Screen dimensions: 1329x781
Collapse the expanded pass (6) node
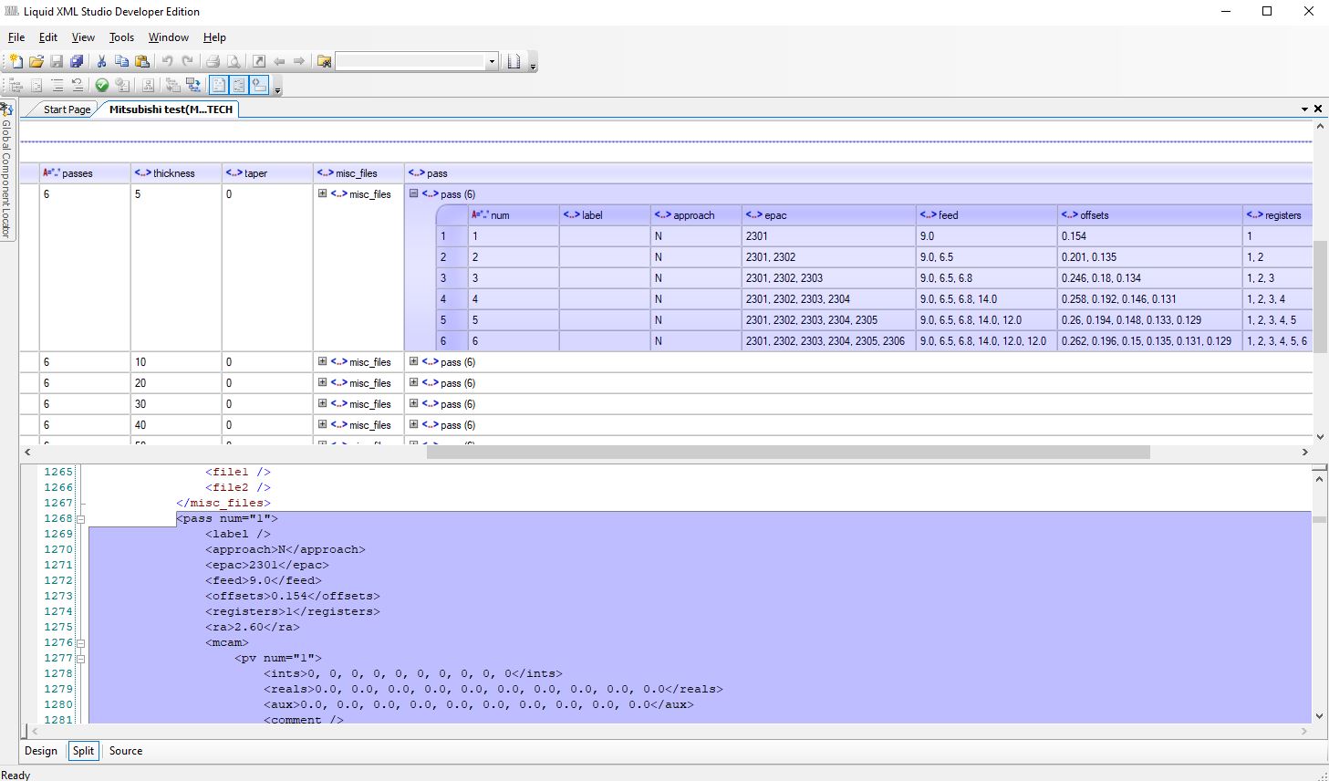[413, 193]
